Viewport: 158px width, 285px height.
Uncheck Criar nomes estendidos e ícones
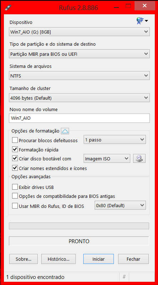15,168
